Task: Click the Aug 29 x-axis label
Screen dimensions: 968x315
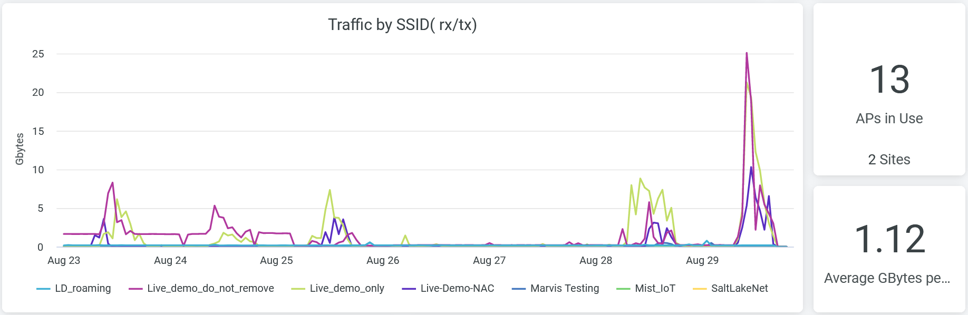Action: [702, 260]
